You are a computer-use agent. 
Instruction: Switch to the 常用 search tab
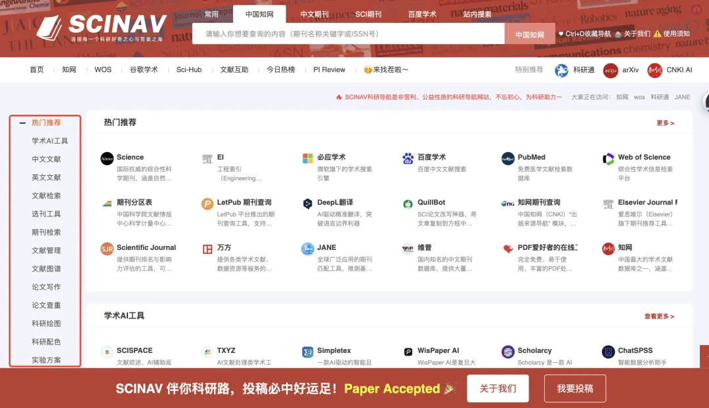pos(211,14)
